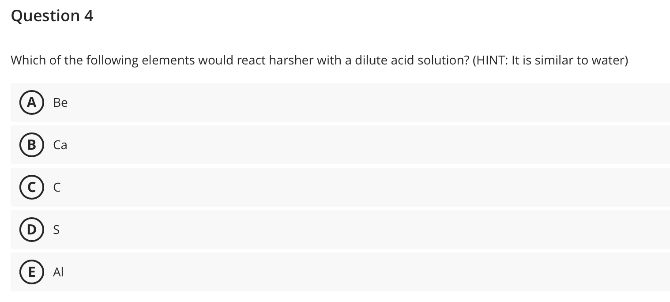
Task: Click the 'S' answer label text
Action: coord(56,230)
